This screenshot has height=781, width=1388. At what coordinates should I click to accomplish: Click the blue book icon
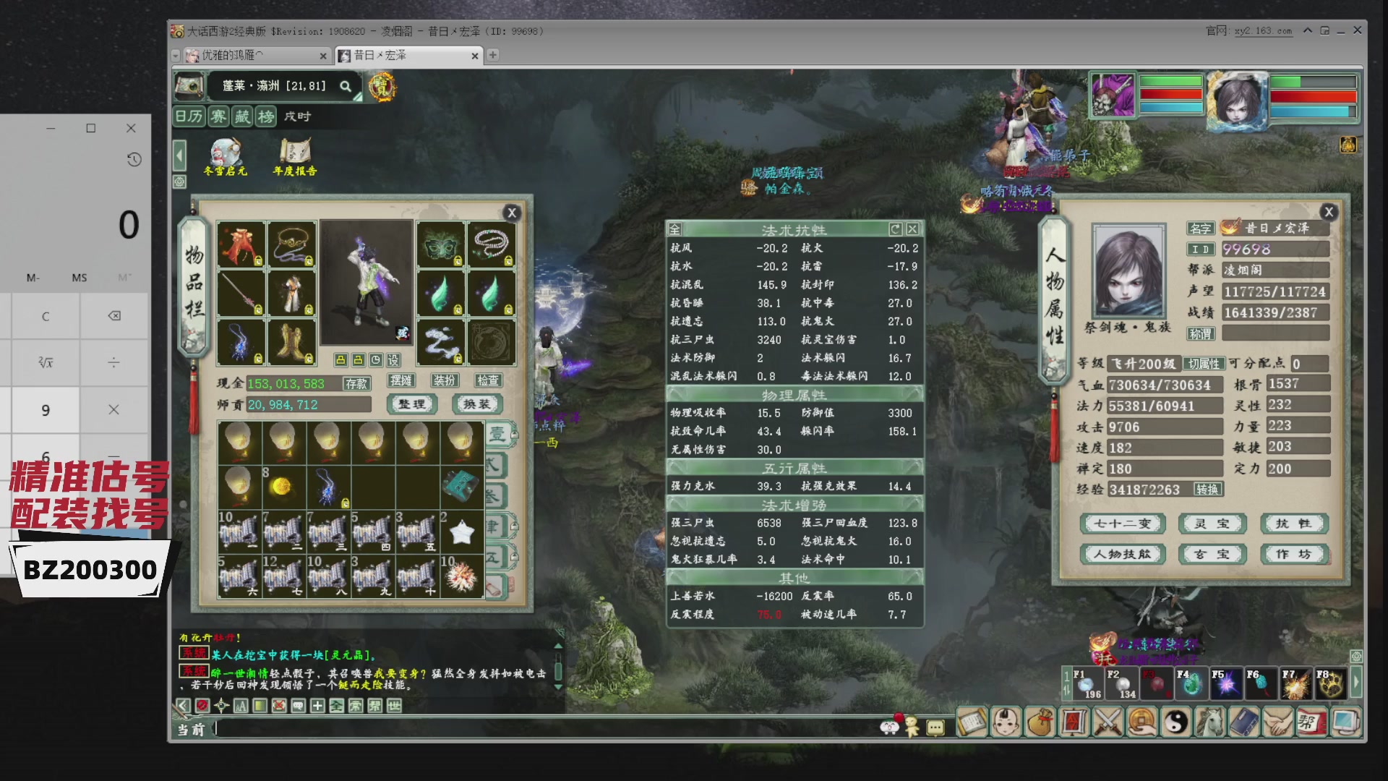1244,722
